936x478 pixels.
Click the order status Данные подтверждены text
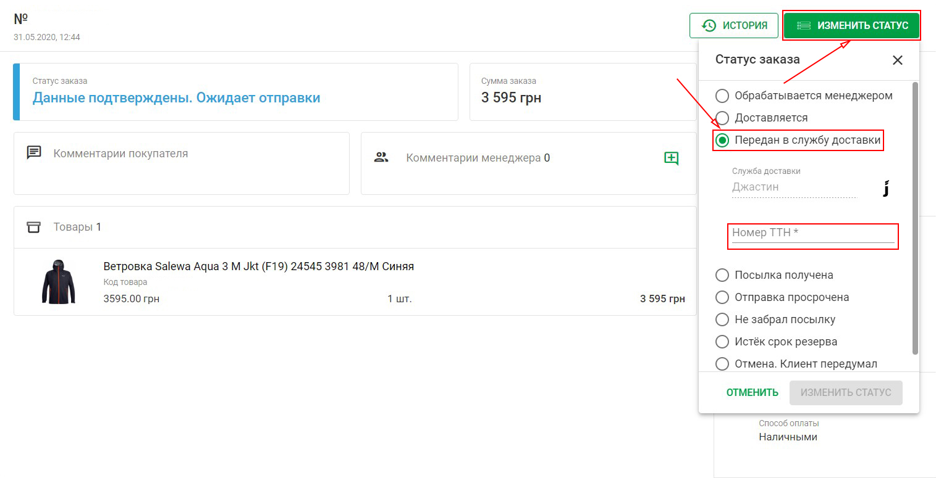pos(176,97)
